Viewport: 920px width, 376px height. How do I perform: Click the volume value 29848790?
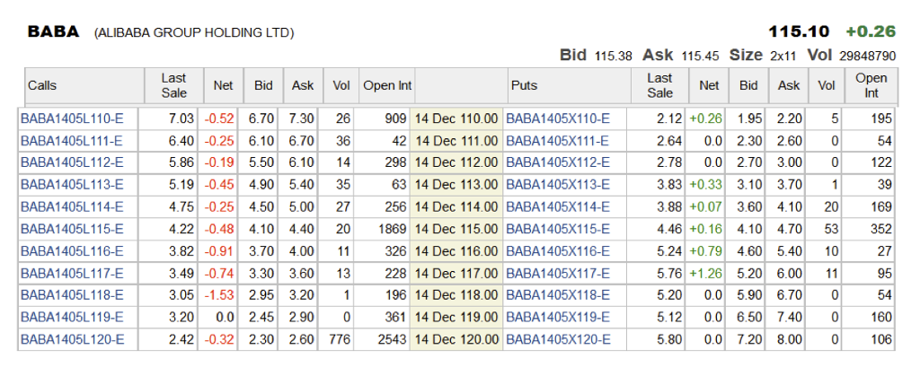pos(867,57)
